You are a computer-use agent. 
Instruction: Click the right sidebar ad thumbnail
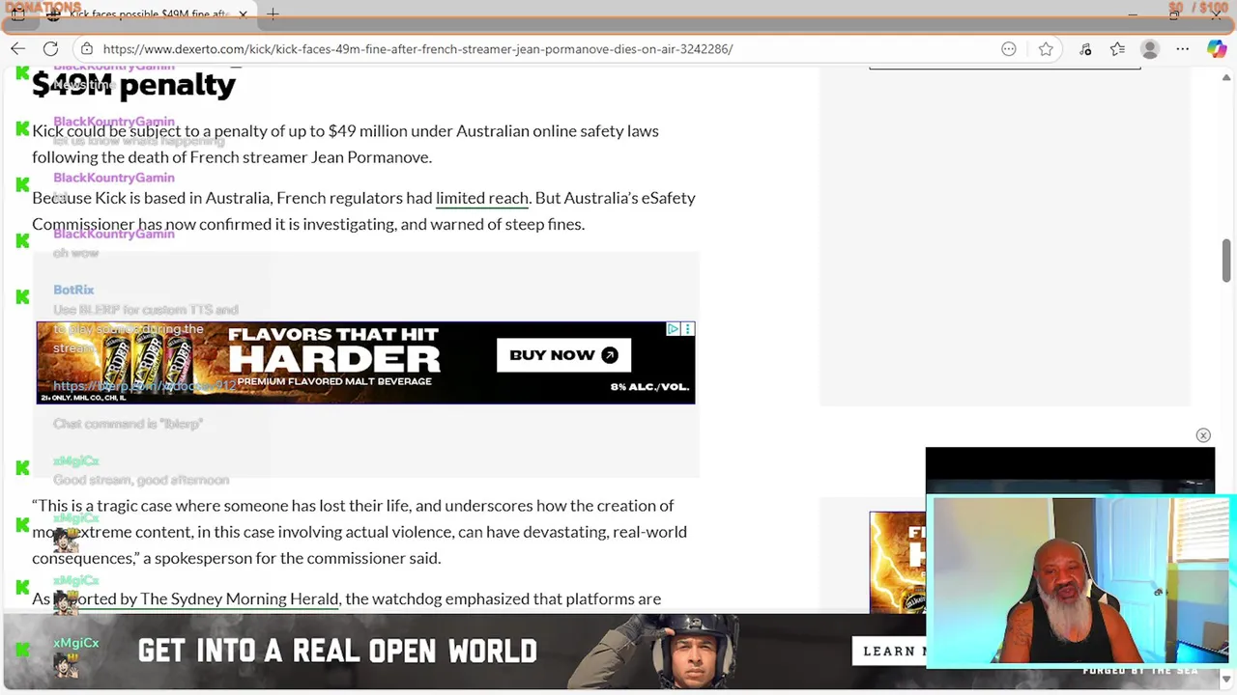pyautogui.click(x=897, y=563)
